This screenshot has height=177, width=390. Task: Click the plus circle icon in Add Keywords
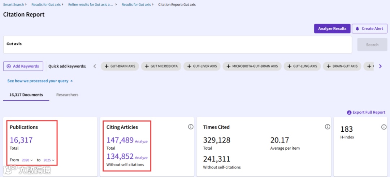coord(9,66)
